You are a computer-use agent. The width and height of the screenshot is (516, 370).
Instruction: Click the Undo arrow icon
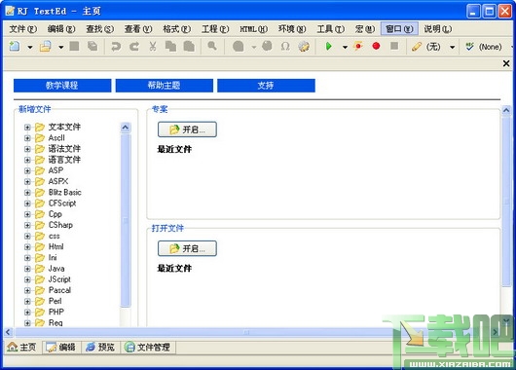tap(116, 47)
